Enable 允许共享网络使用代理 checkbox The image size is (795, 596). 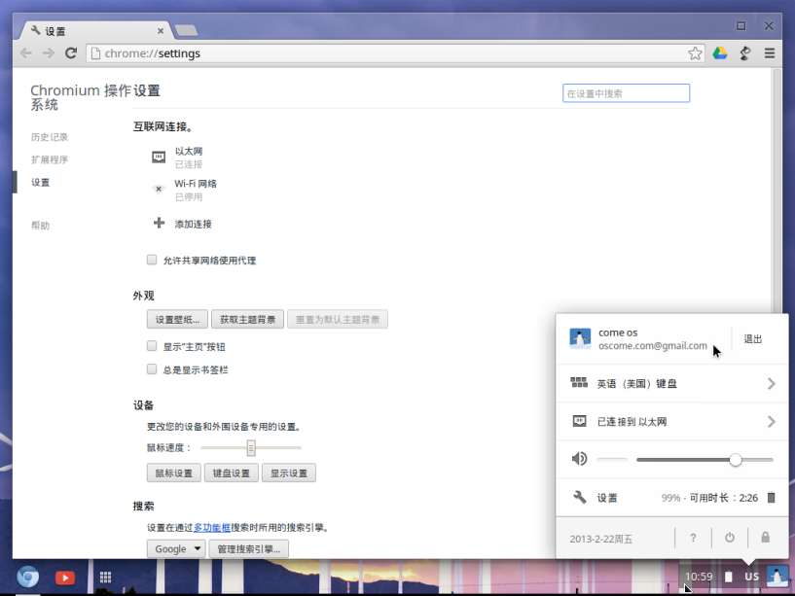(152, 260)
